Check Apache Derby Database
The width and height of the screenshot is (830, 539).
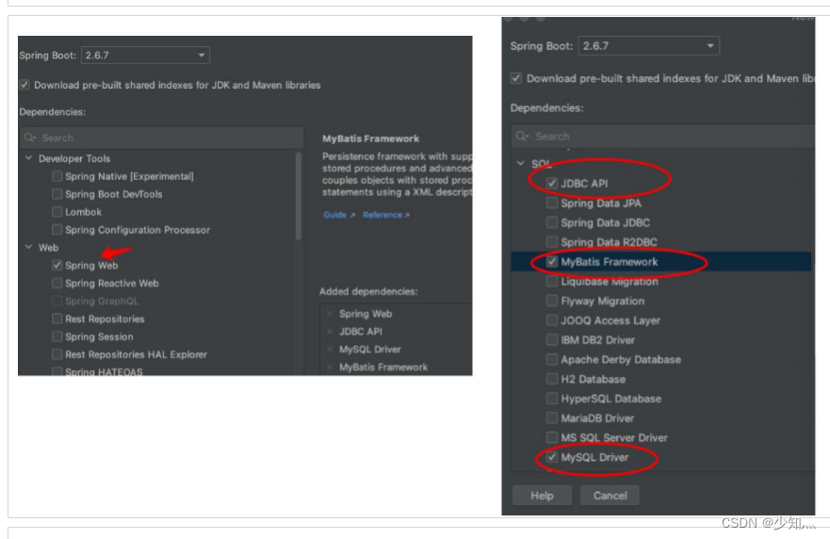coord(551,360)
